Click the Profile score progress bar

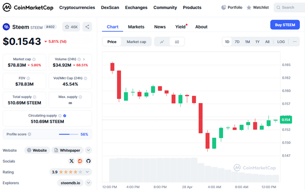coord(68,134)
